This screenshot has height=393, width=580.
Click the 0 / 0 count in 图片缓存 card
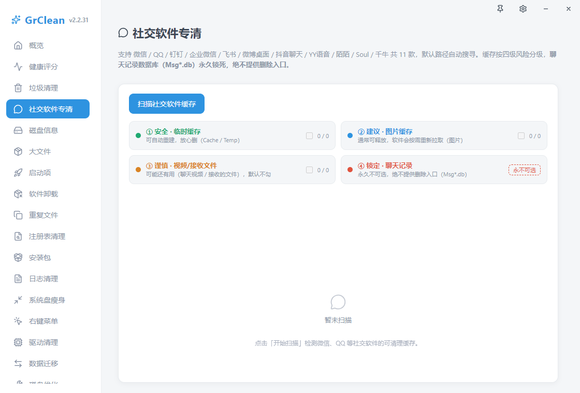point(535,136)
